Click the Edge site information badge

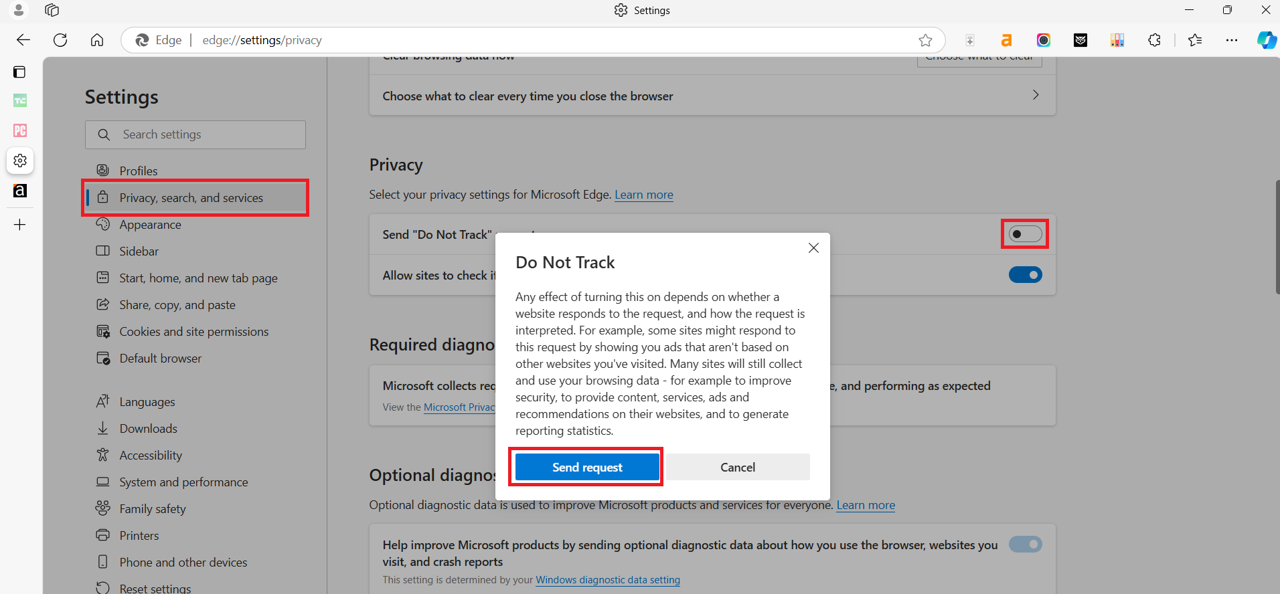coord(159,40)
